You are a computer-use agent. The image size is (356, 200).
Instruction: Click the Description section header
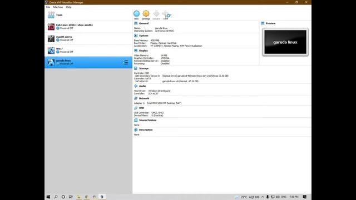coord(146,130)
